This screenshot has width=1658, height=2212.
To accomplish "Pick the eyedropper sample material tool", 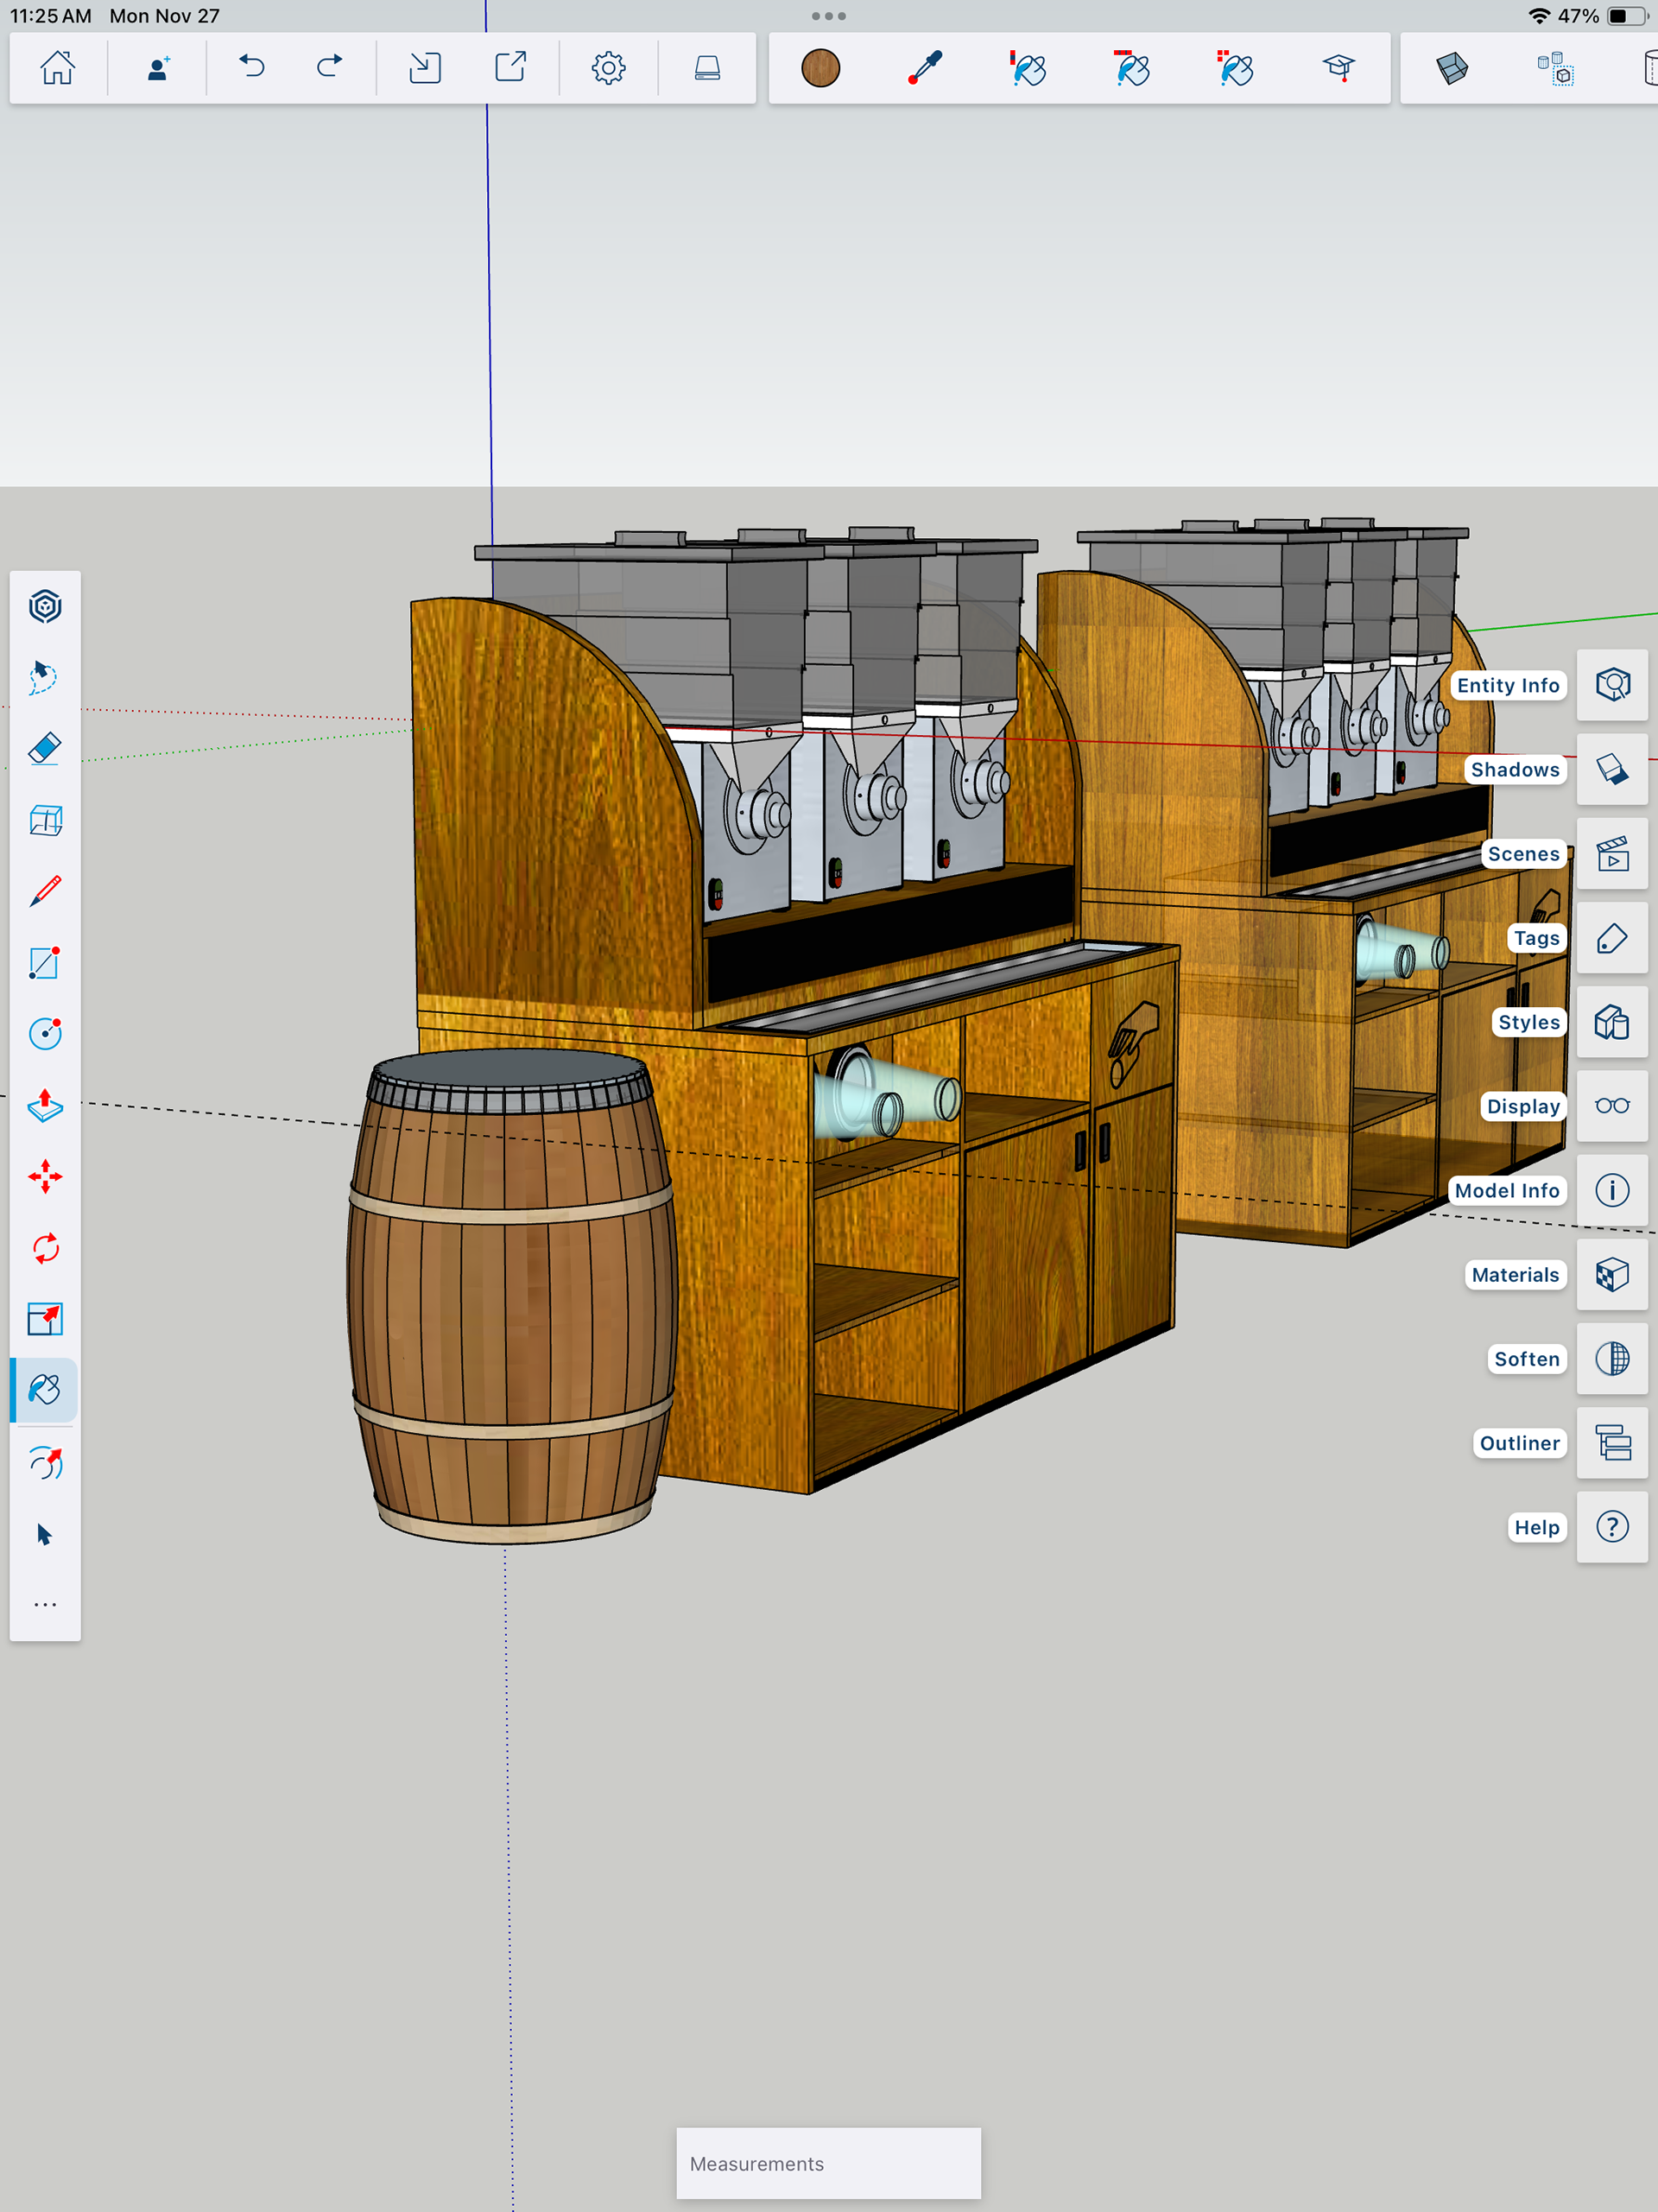I will (x=925, y=68).
